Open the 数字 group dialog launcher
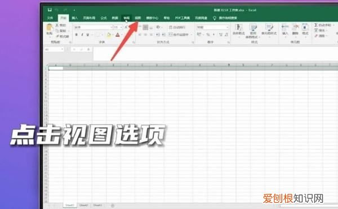Screen dimensions: 338x209 coord(228,42)
